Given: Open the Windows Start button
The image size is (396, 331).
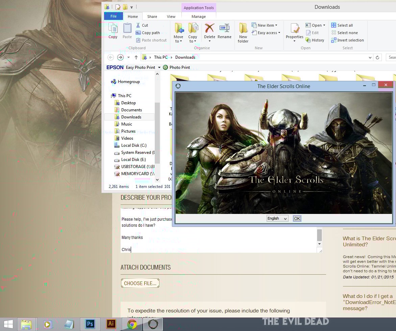Looking at the screenshot, I should (x=8, y=324).
